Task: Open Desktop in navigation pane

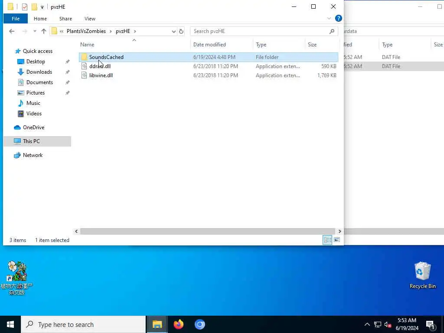Action: coord(36,62)
